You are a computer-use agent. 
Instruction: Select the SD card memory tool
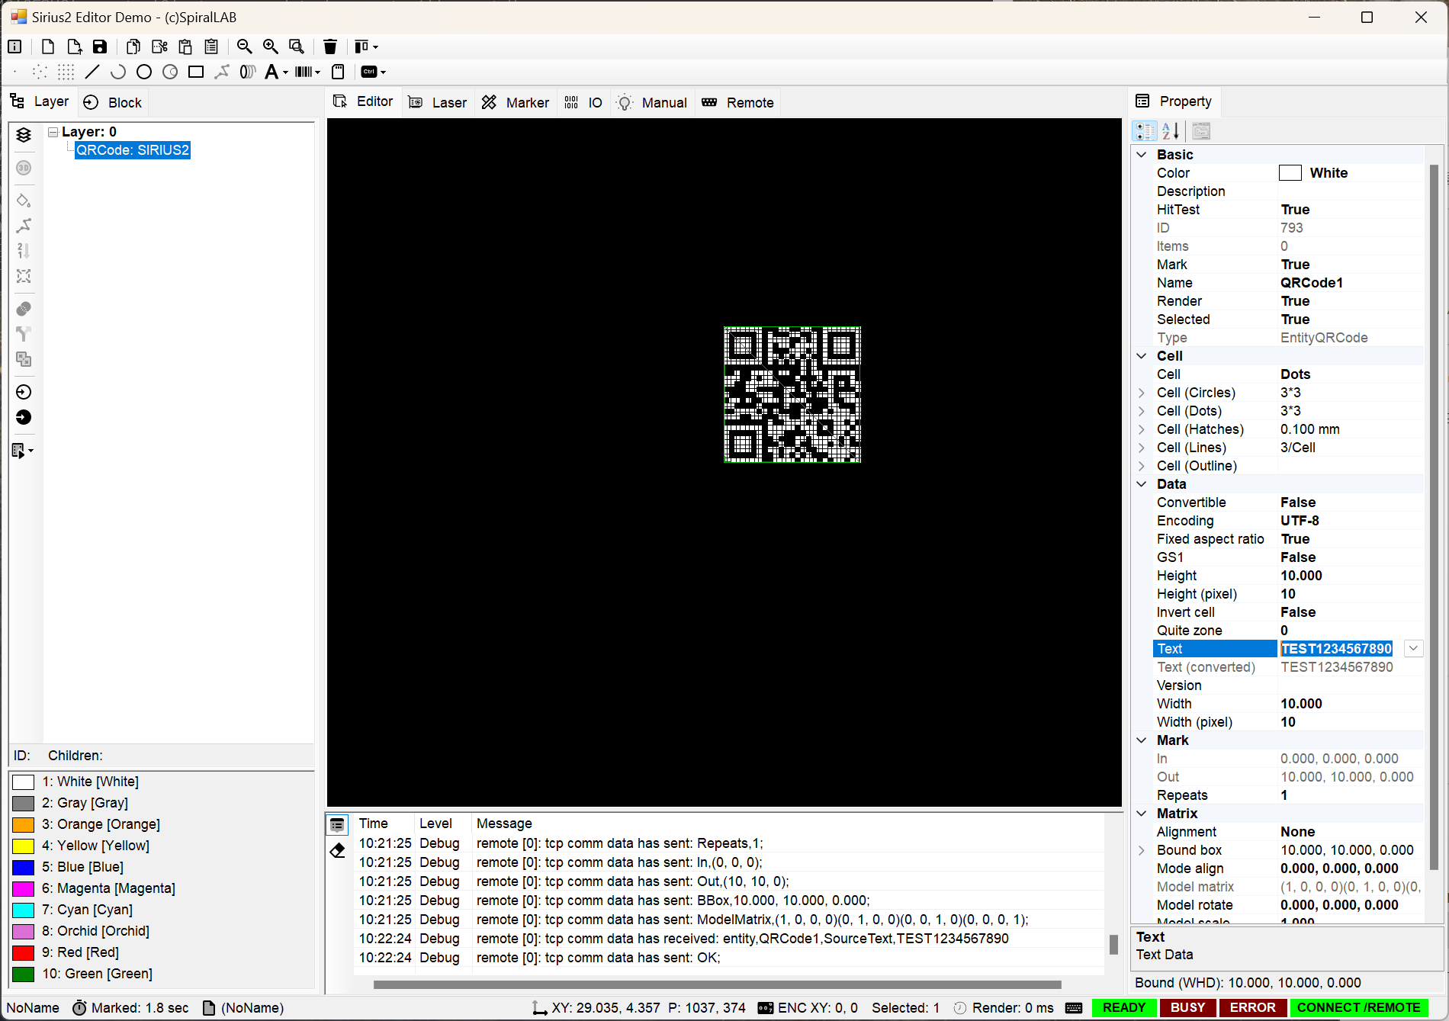[x=338, y=72]
